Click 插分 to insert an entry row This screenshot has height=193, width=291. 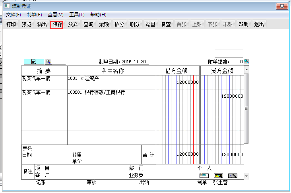tap(119, 24)
